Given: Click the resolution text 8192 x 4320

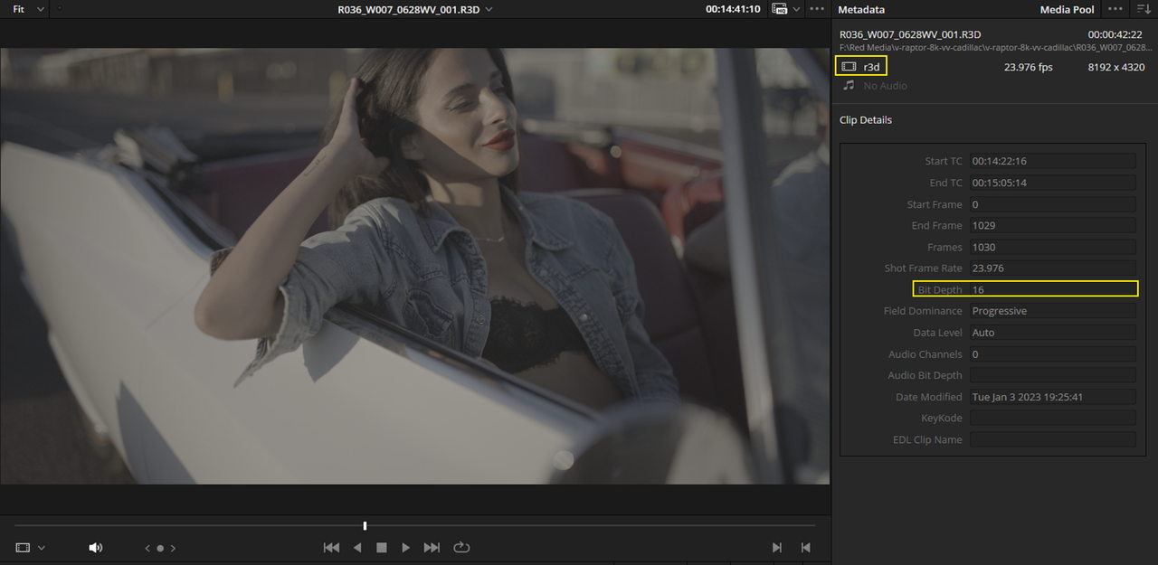Looking at the screenshot, I should [1116, 67].
